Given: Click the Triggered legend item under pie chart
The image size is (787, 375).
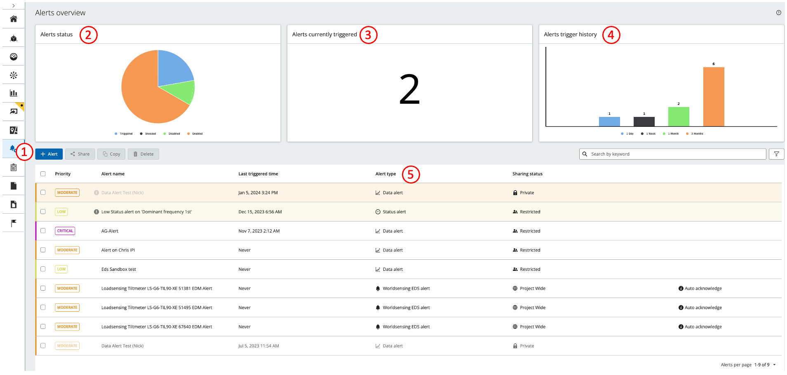Looking at the screenshot, I should [124, 134].
